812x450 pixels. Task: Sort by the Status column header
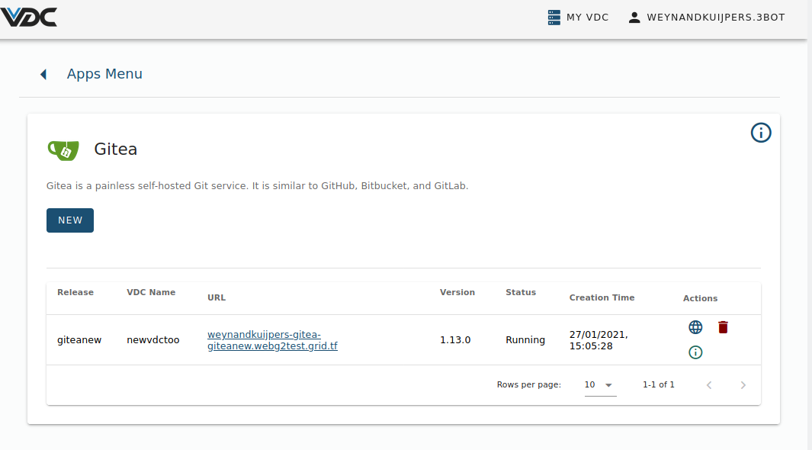(x=521, y=292)
